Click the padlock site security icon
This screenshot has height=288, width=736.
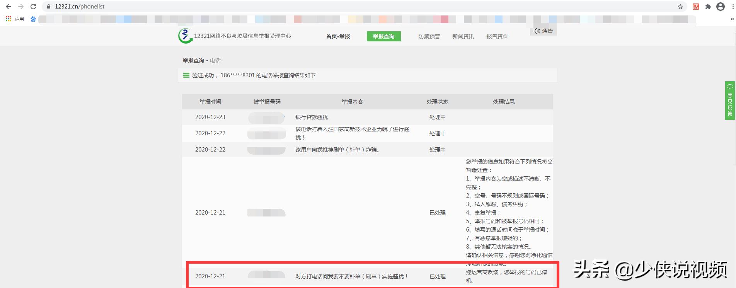pos(49,7)
